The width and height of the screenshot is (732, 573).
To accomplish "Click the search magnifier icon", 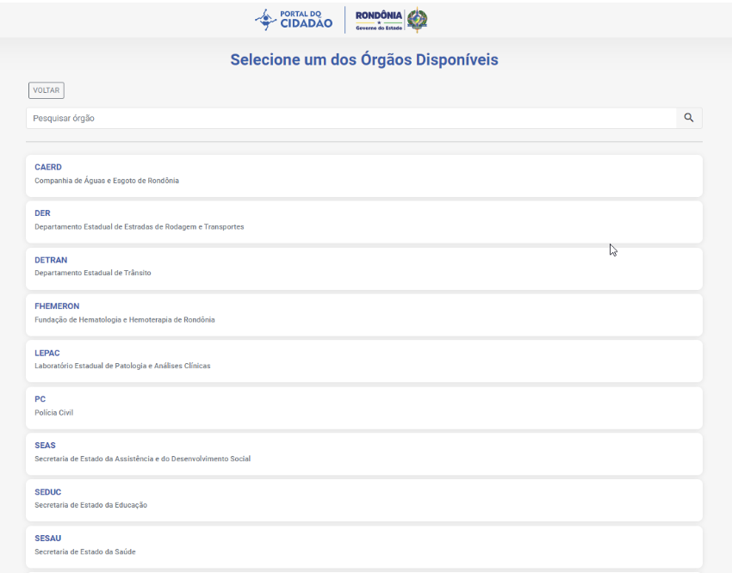I will (x=689, y=118).
